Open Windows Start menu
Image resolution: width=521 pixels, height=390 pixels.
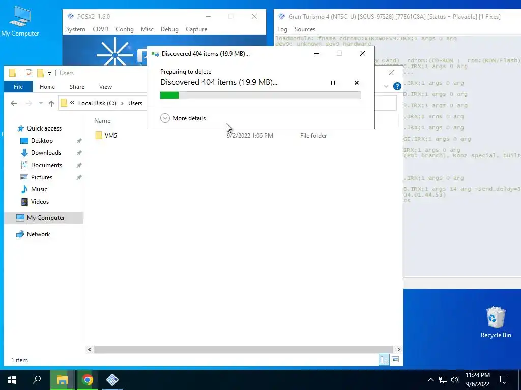[x=12, y=380]
